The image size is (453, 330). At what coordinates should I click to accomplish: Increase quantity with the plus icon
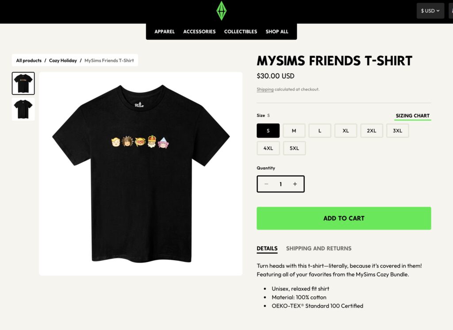tap(295, 184)
